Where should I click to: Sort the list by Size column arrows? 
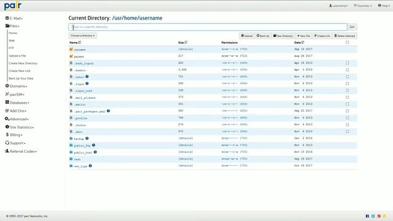point(186,42)
